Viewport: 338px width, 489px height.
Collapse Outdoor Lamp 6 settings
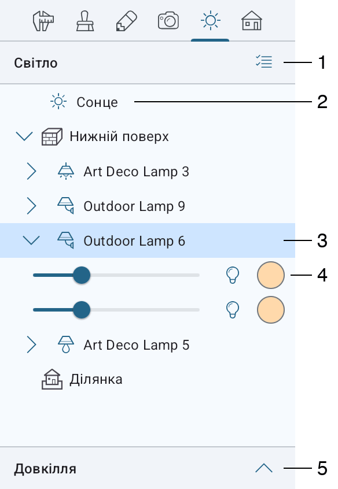click(31, 240)
